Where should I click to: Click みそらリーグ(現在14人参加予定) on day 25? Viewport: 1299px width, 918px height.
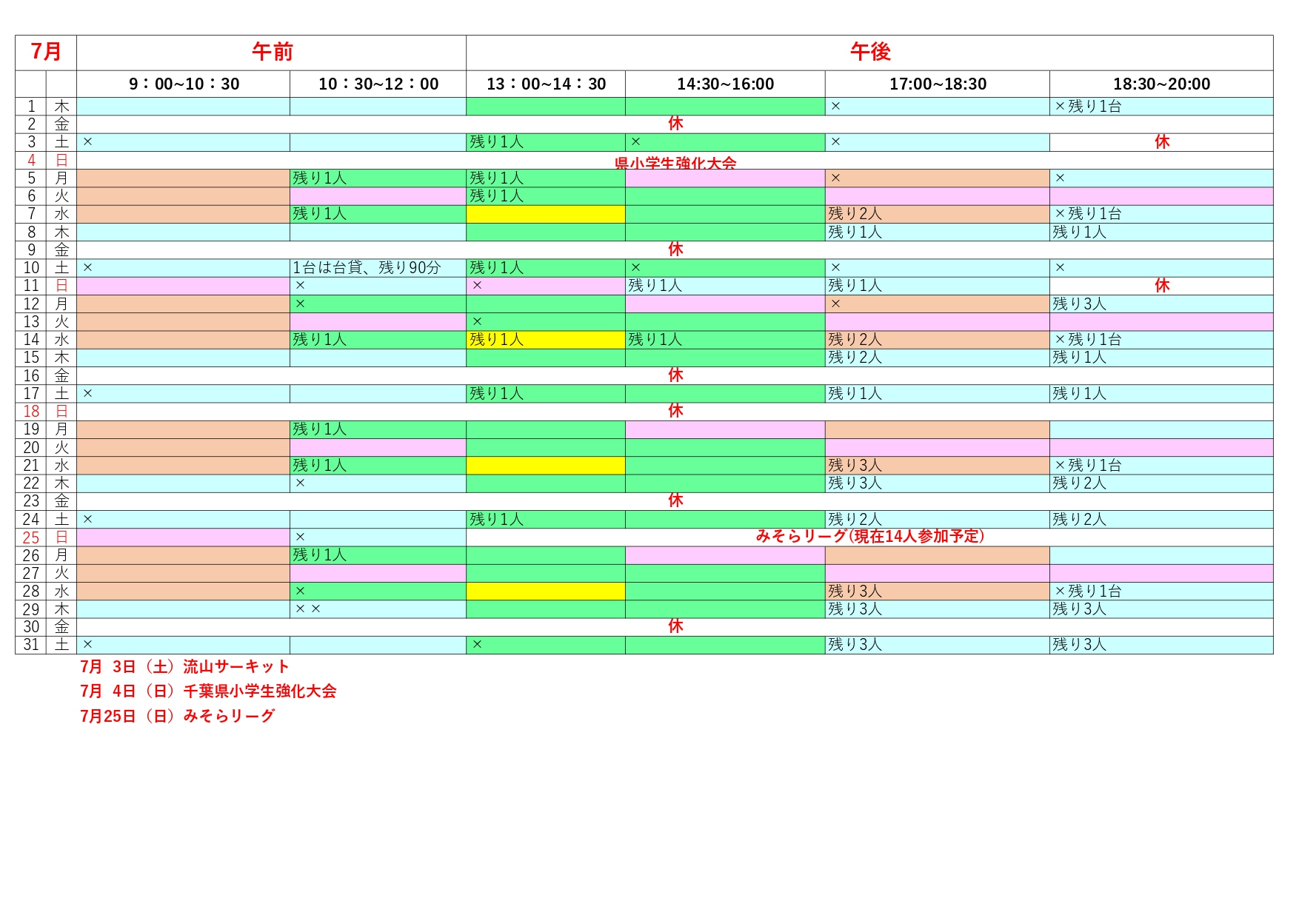coord(869,537)
